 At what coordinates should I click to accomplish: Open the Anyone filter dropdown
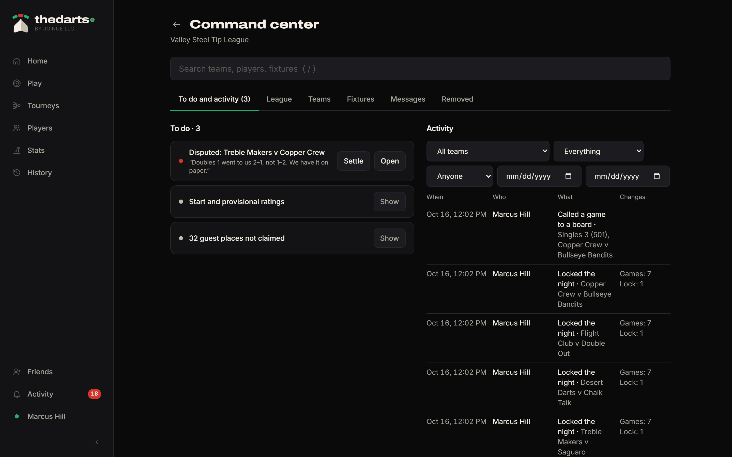point(460,176)
